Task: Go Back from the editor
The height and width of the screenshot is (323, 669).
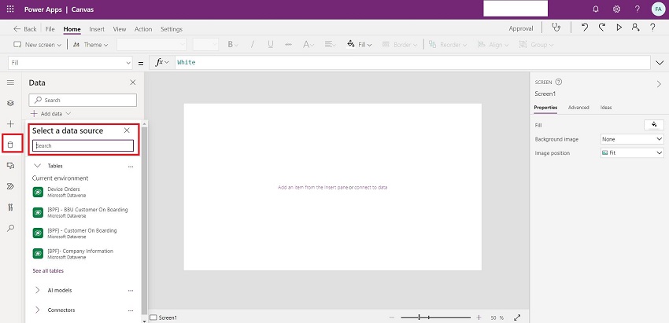Action: pyautogui.click(x=25, y=29)
